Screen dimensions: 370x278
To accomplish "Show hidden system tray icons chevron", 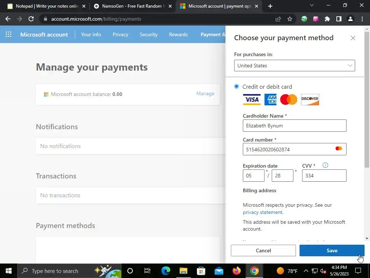I will pyautogui.click(x=306, y=271).
